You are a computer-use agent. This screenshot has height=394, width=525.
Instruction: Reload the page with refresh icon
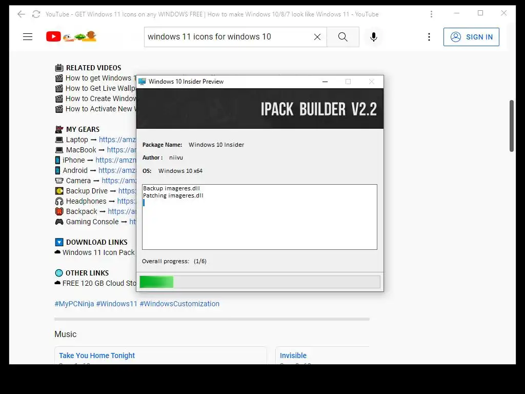click(x=36, y=14)
